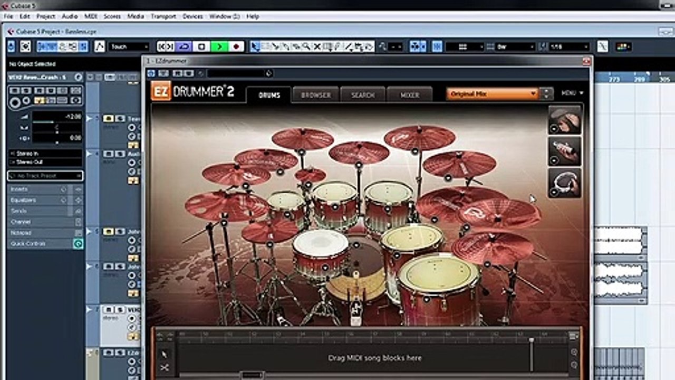Switch to EZdrummer Browser tab
This screenshot has height=380, width=675.
(316, 95)
